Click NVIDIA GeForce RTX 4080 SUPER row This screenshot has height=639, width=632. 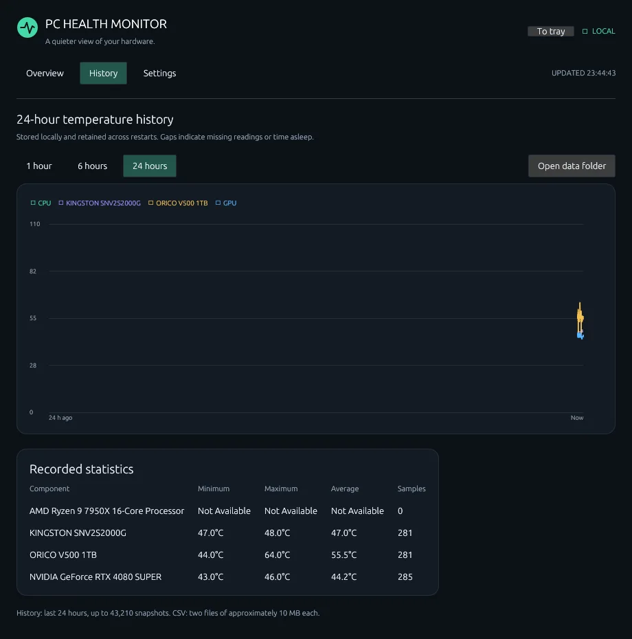95,577
